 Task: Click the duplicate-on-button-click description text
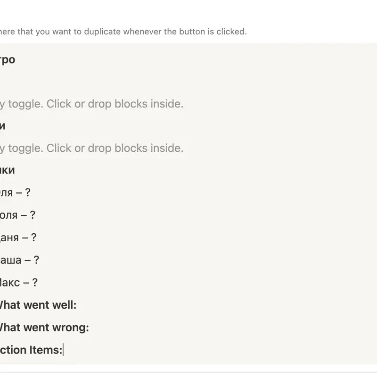point(123,32)
